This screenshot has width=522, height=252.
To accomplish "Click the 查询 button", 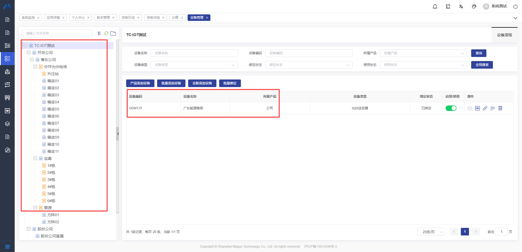I will (478, 53).
